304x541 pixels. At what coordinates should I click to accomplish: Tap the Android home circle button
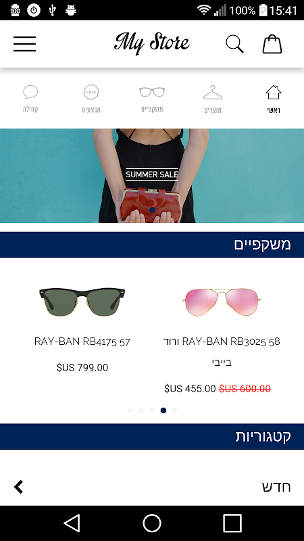(x=152, y=523)
